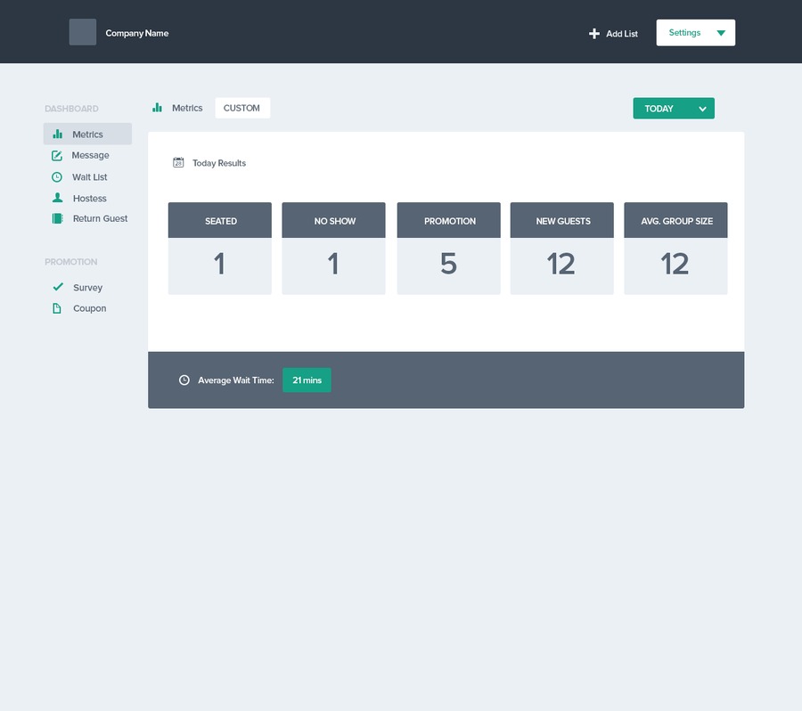Click the Today Results heading text
The width and height of the screenshot is (802, 711).
click(x=219, y=163)
